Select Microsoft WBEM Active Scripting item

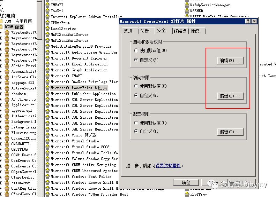point(83,165)
